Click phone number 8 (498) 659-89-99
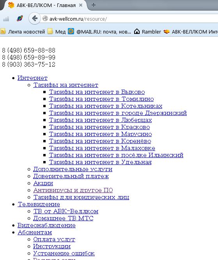The height and width of the screenshot is (260, 218). coord(28,57)
